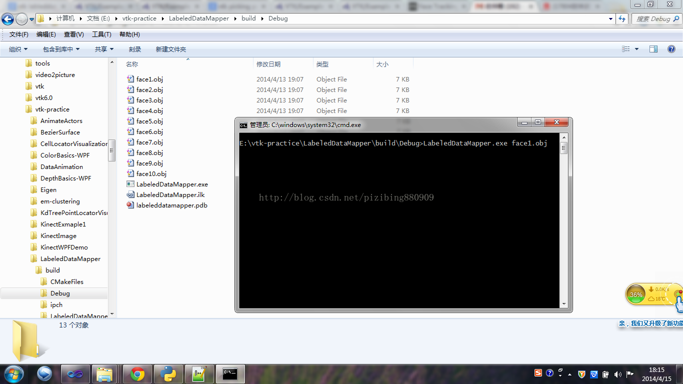The height and width of the screenshot is (384, 683).
Task: Switch to Google Chrome on the taskbar
Action: [137, 373]
